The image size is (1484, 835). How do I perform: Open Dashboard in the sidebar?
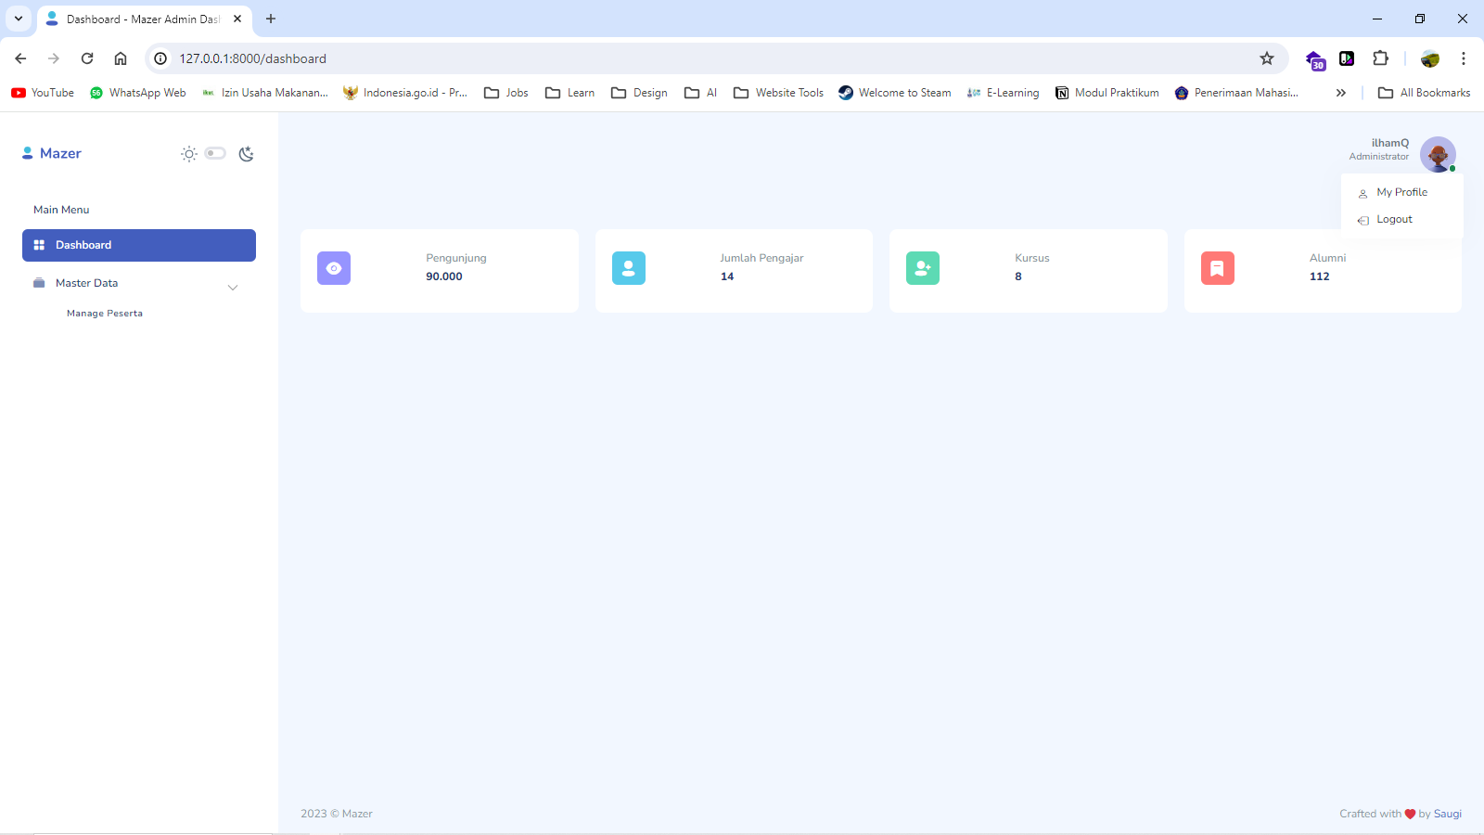(139, 245)
